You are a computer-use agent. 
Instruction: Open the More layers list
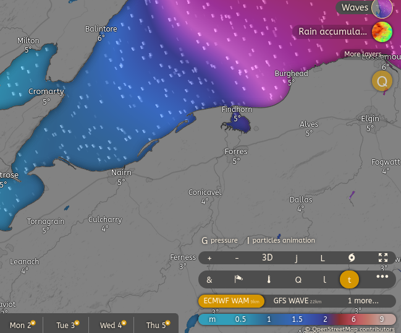363,54
